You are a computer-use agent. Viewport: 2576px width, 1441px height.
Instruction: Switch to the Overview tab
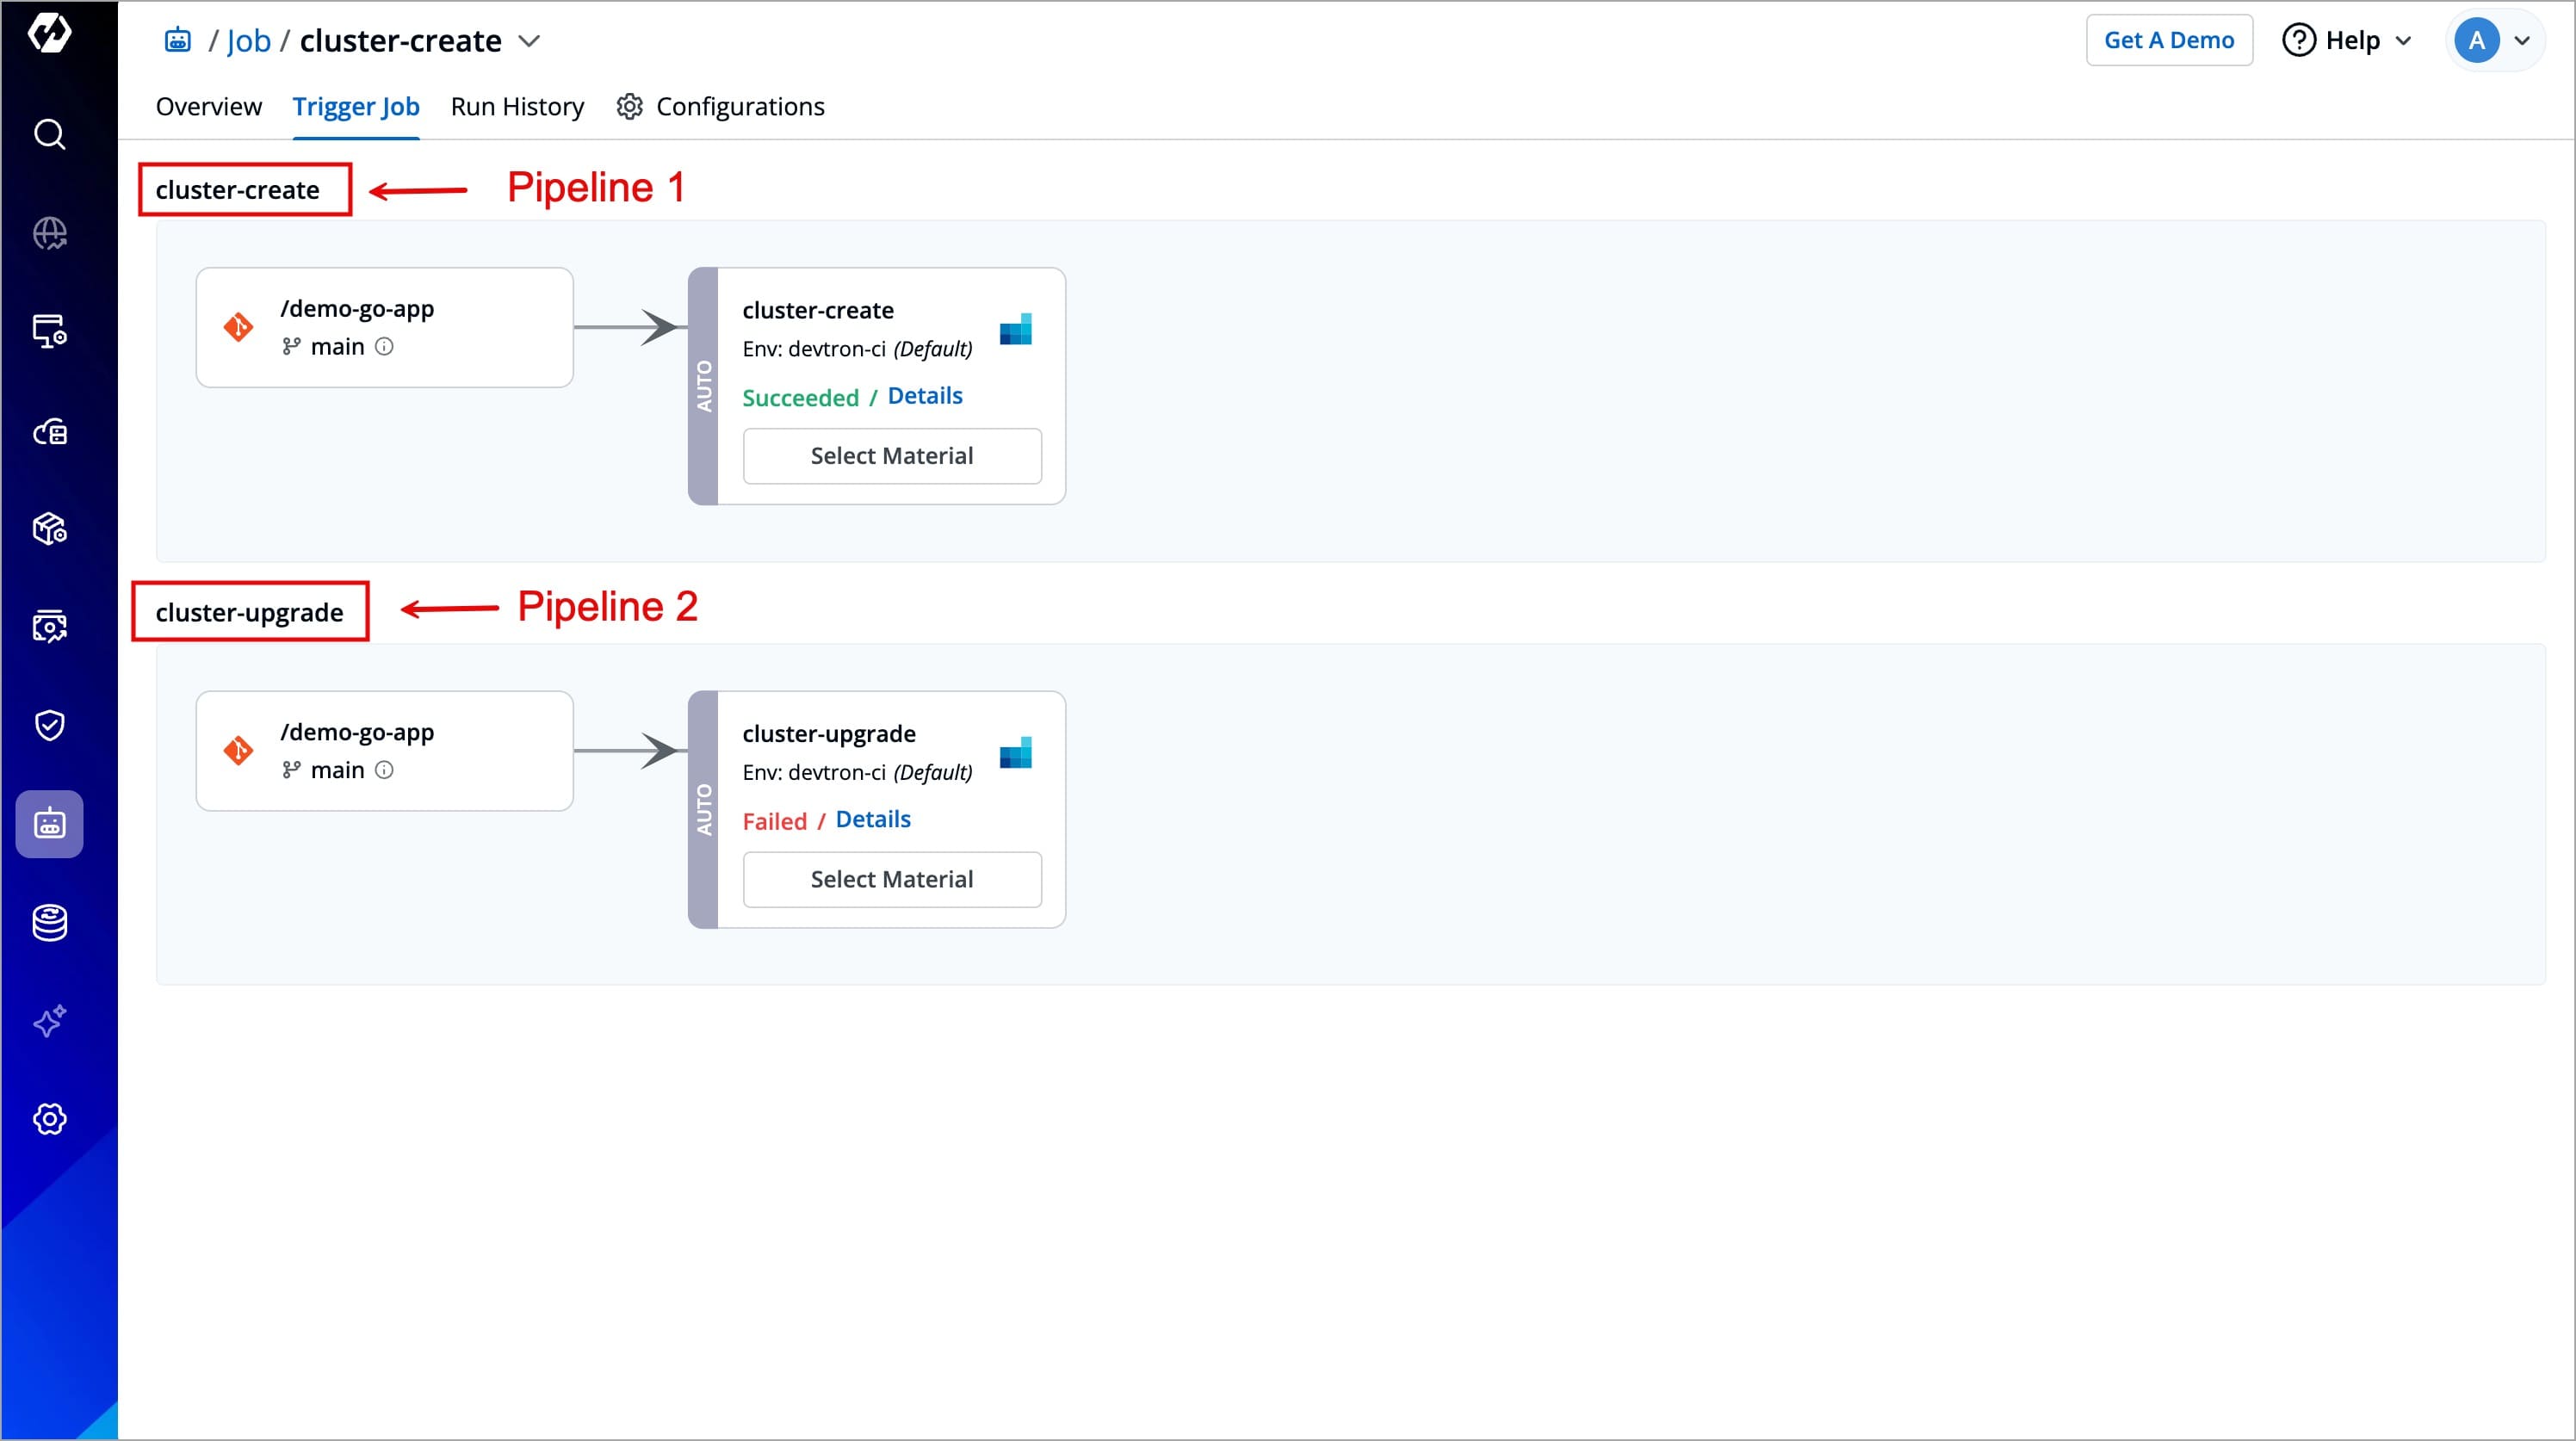[x=208, y=107]
